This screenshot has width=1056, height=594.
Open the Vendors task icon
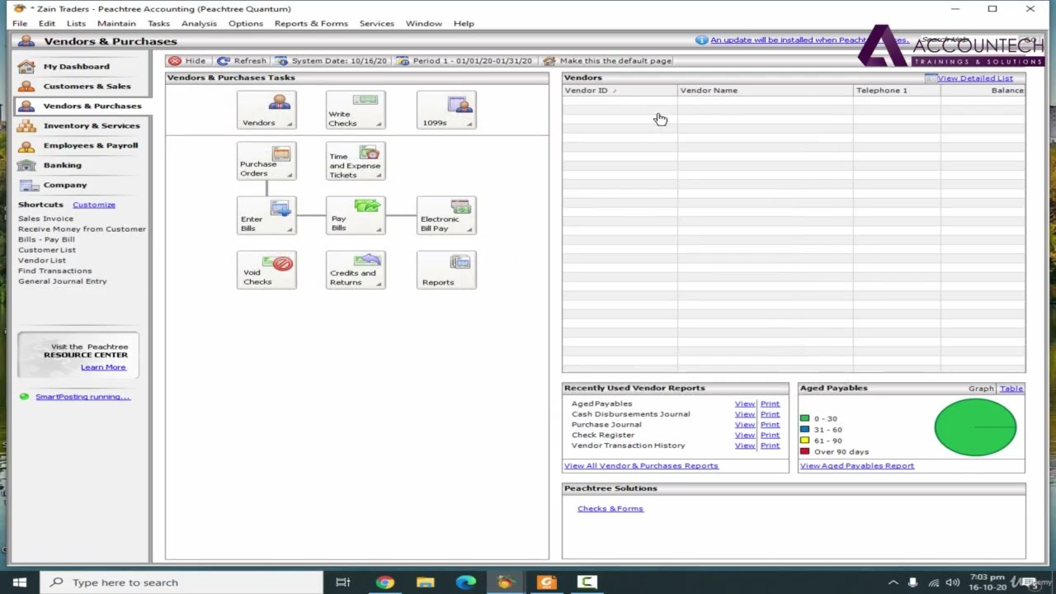point(266,110)
